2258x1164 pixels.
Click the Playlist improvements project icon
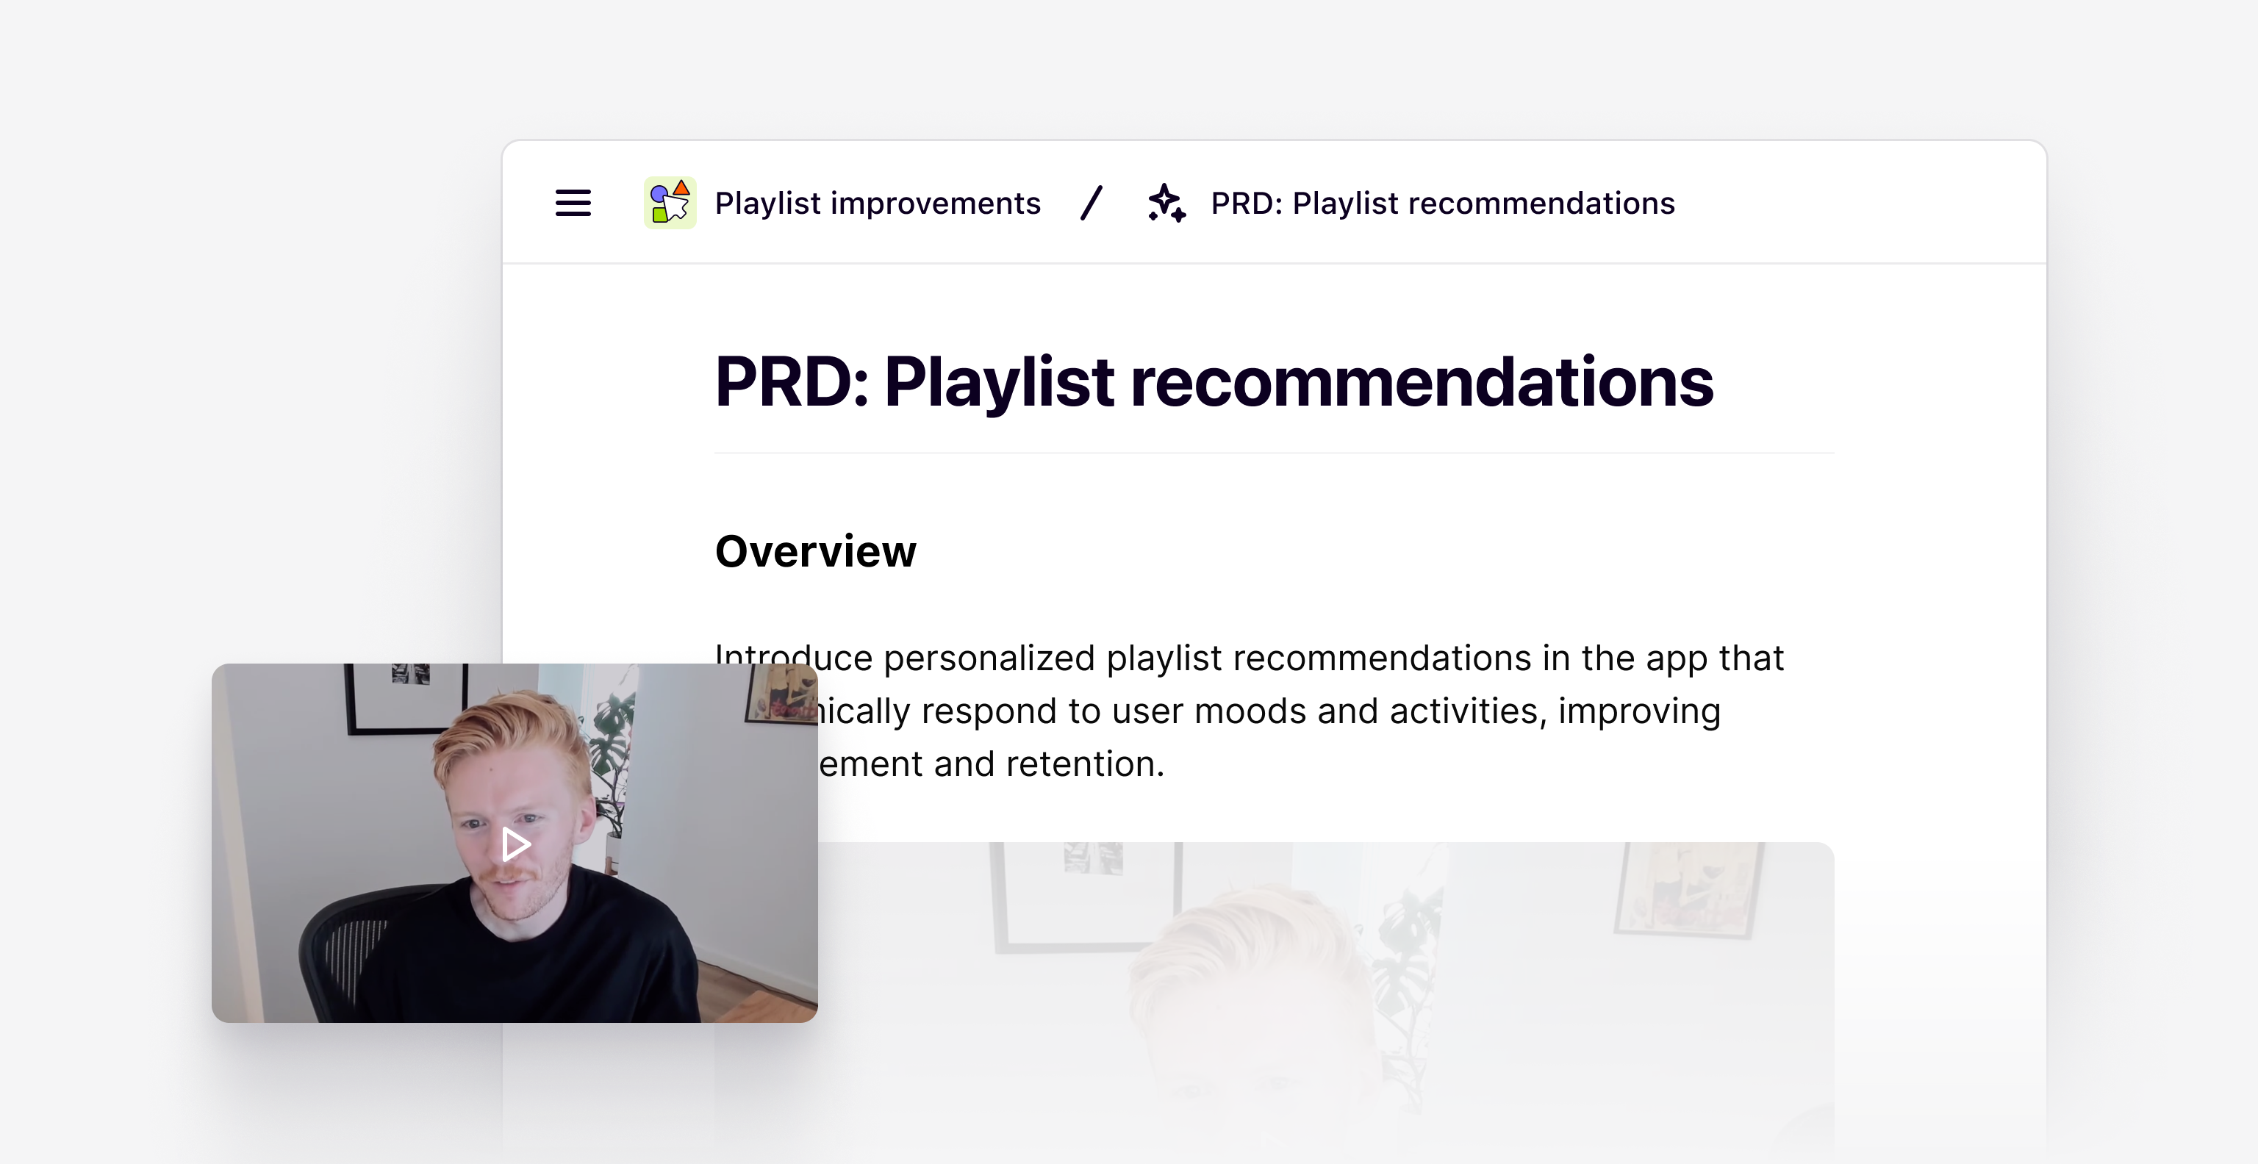point(670,203)
